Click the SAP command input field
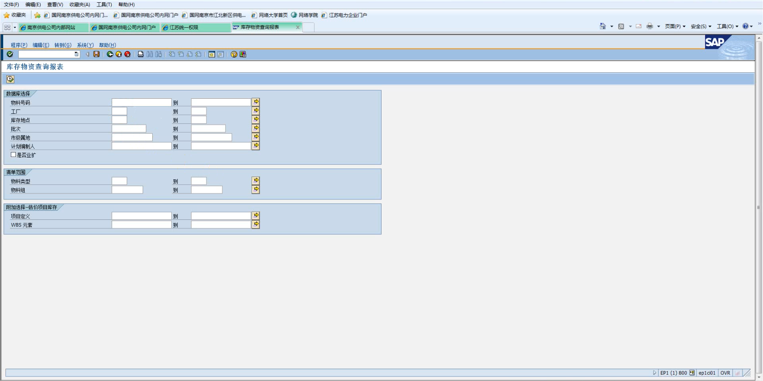 46,54
